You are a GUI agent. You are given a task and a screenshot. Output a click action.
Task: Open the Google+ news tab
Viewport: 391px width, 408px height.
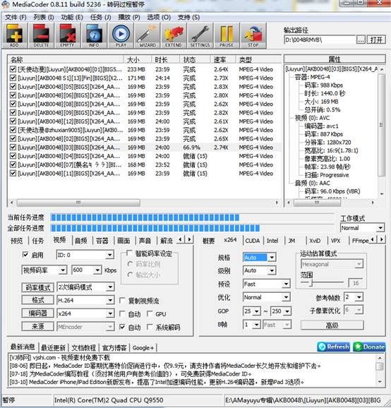tap(143, 347)
